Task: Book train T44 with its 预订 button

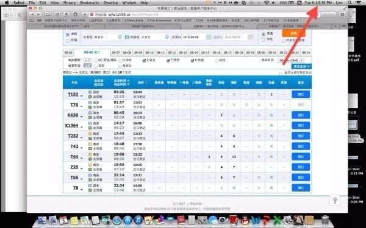Action: click(x=301, y=157)
